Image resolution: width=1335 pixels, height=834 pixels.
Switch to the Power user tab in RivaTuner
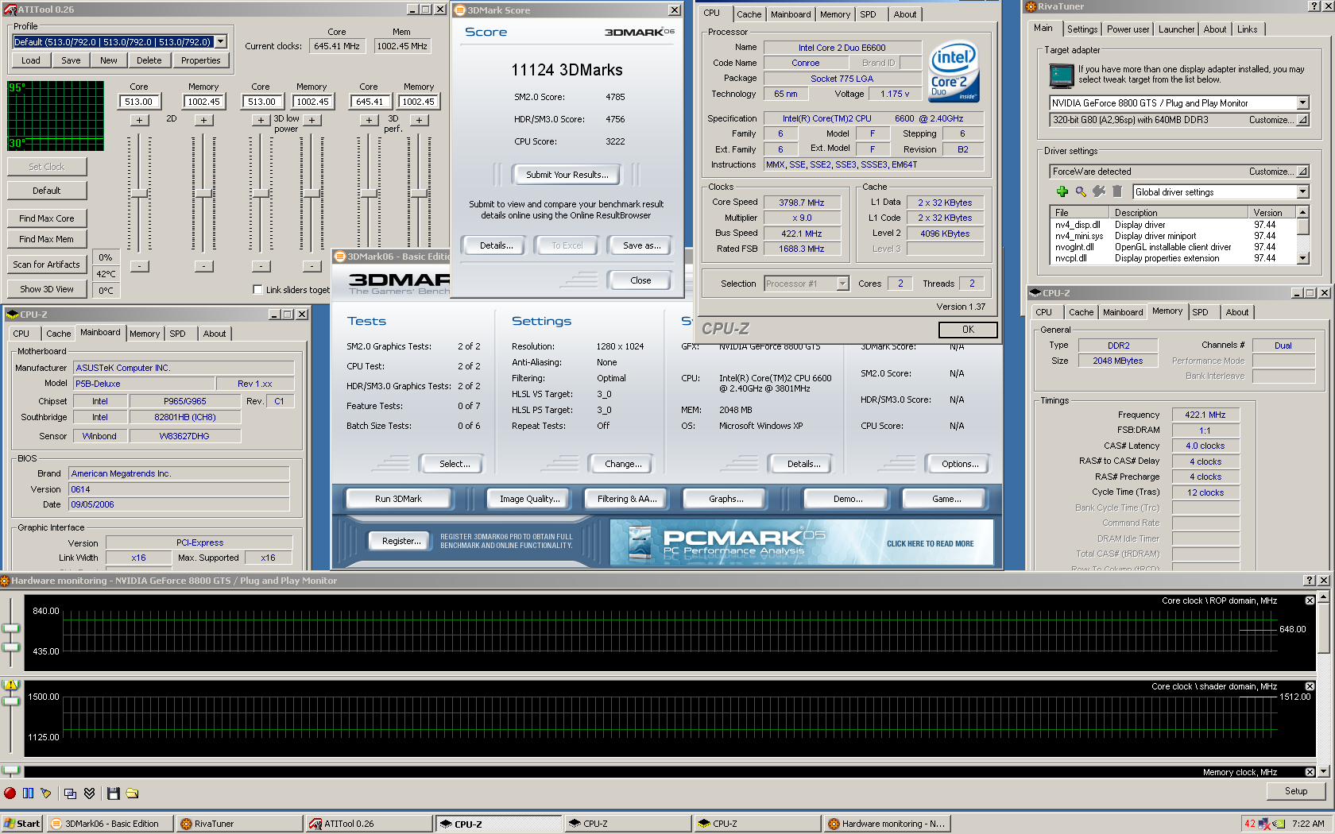(x=1128, y=29)
